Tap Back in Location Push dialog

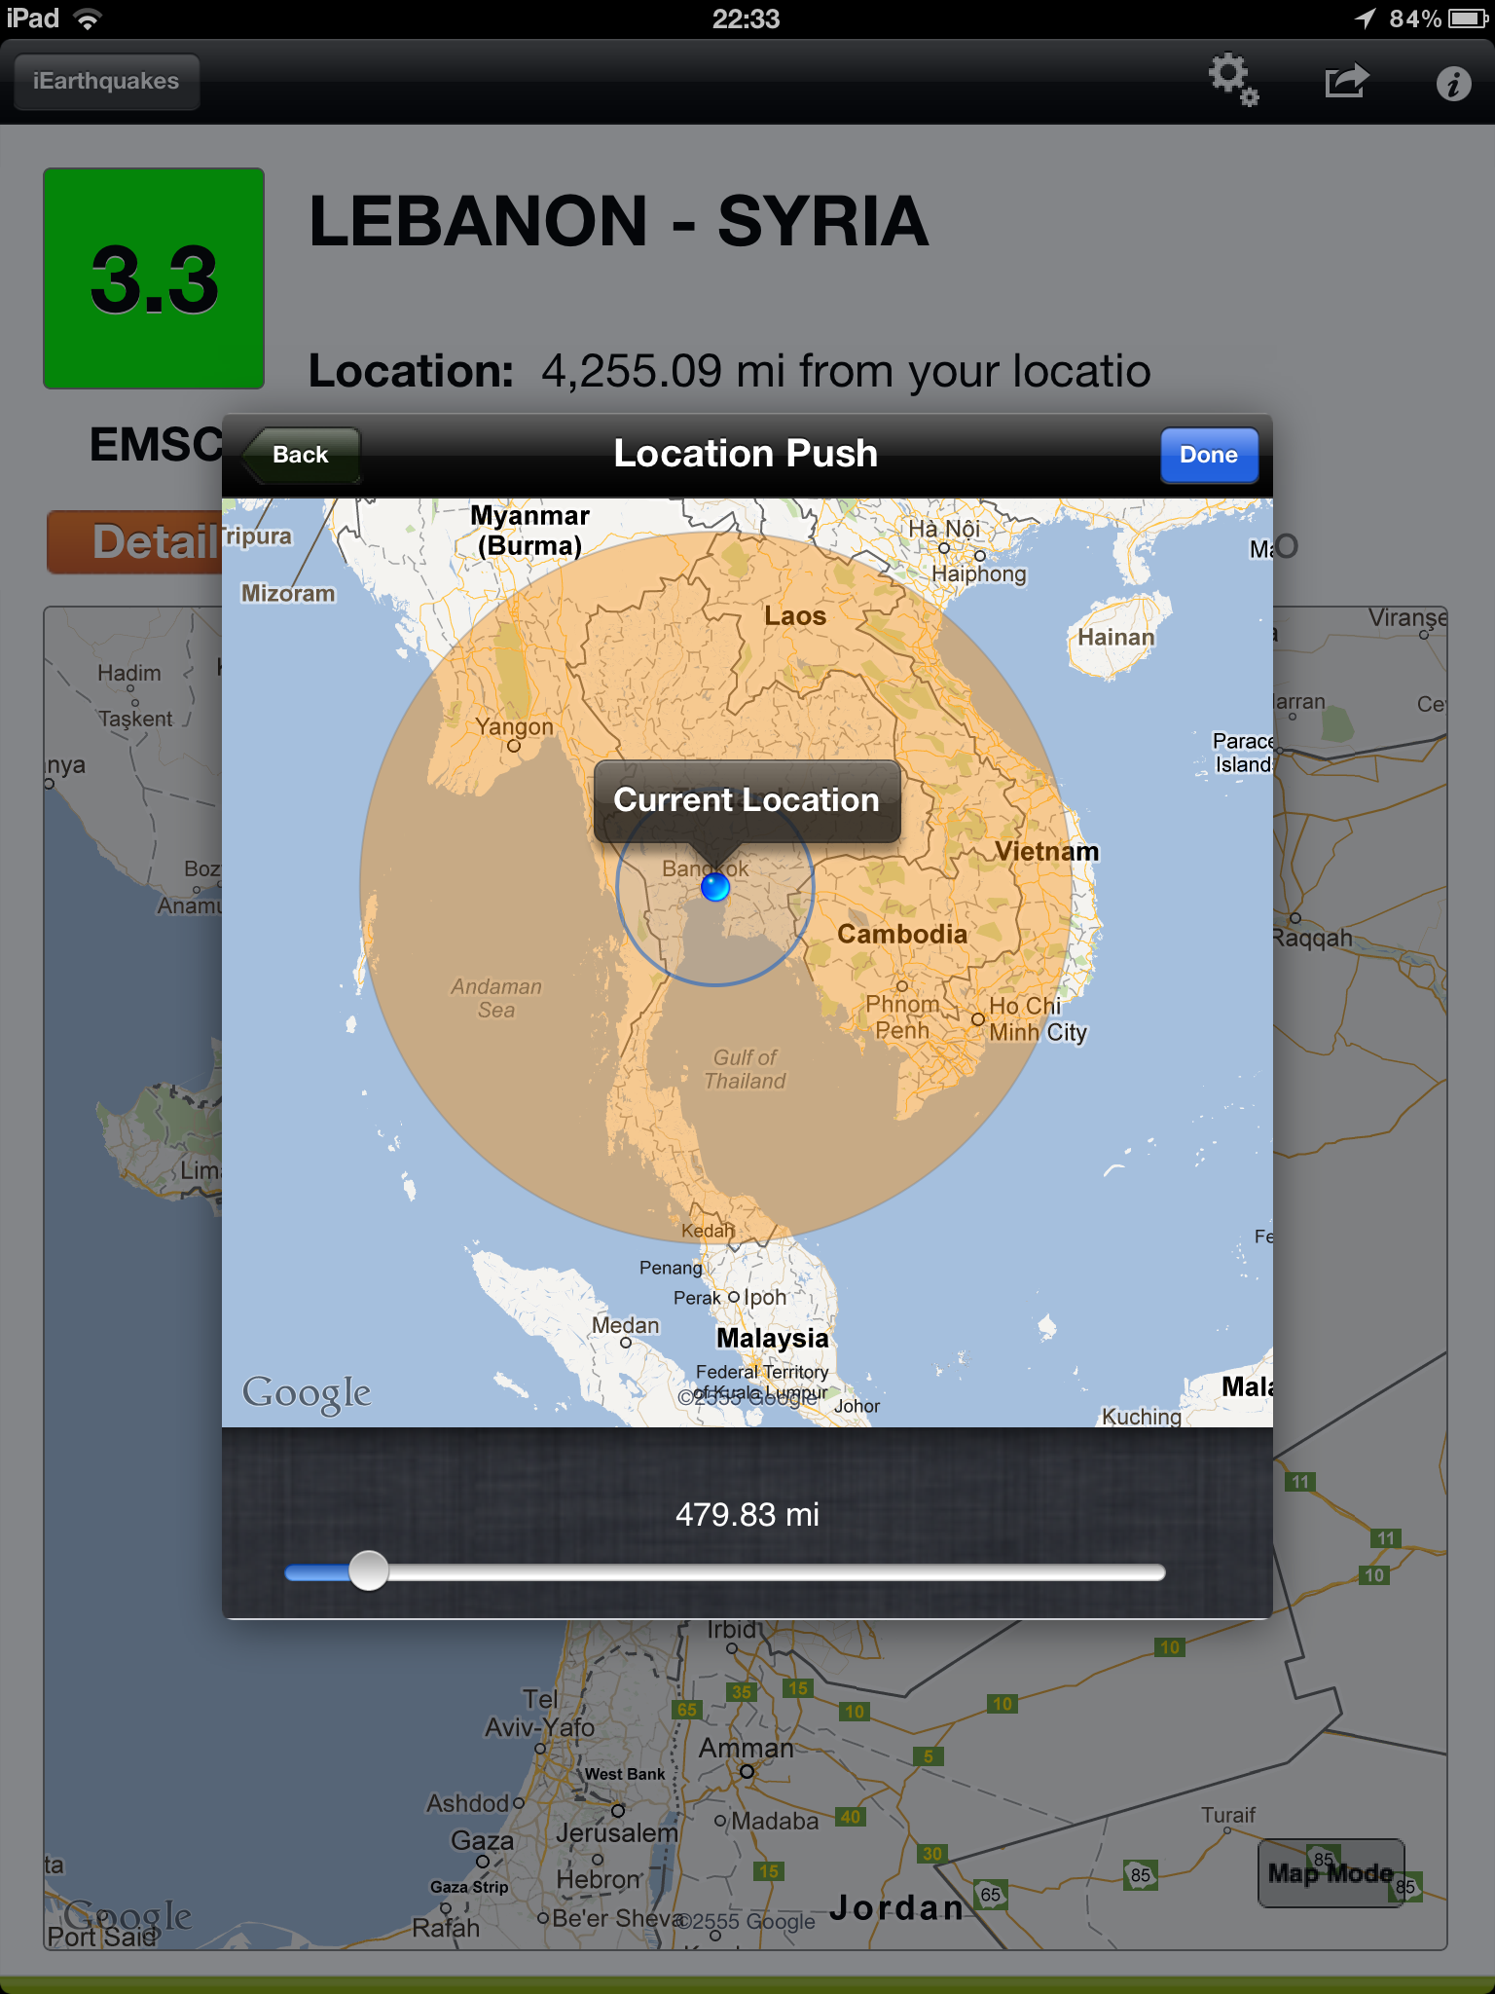click(x=300, y=455)
